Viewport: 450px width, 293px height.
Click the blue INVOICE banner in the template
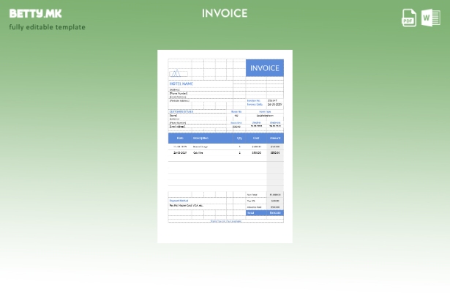264,68
